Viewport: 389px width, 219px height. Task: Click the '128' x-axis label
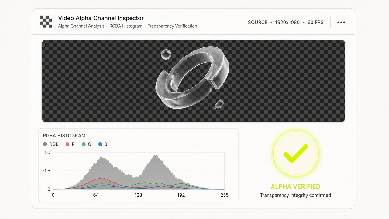(x=138, y=195)
